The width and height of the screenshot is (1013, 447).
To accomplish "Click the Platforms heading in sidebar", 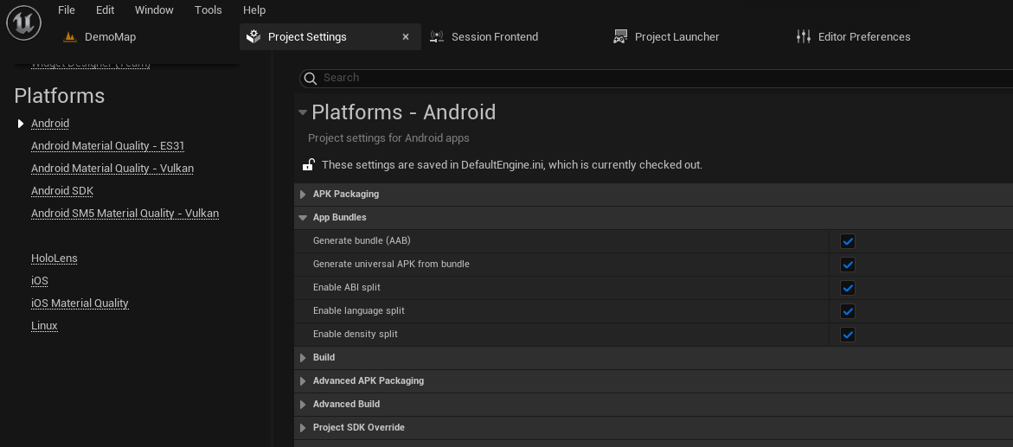I will tap(60, 96).
